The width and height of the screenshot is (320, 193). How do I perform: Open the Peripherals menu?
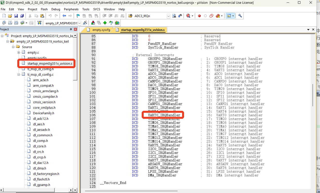pyautogui.click(x=71, y=9)
